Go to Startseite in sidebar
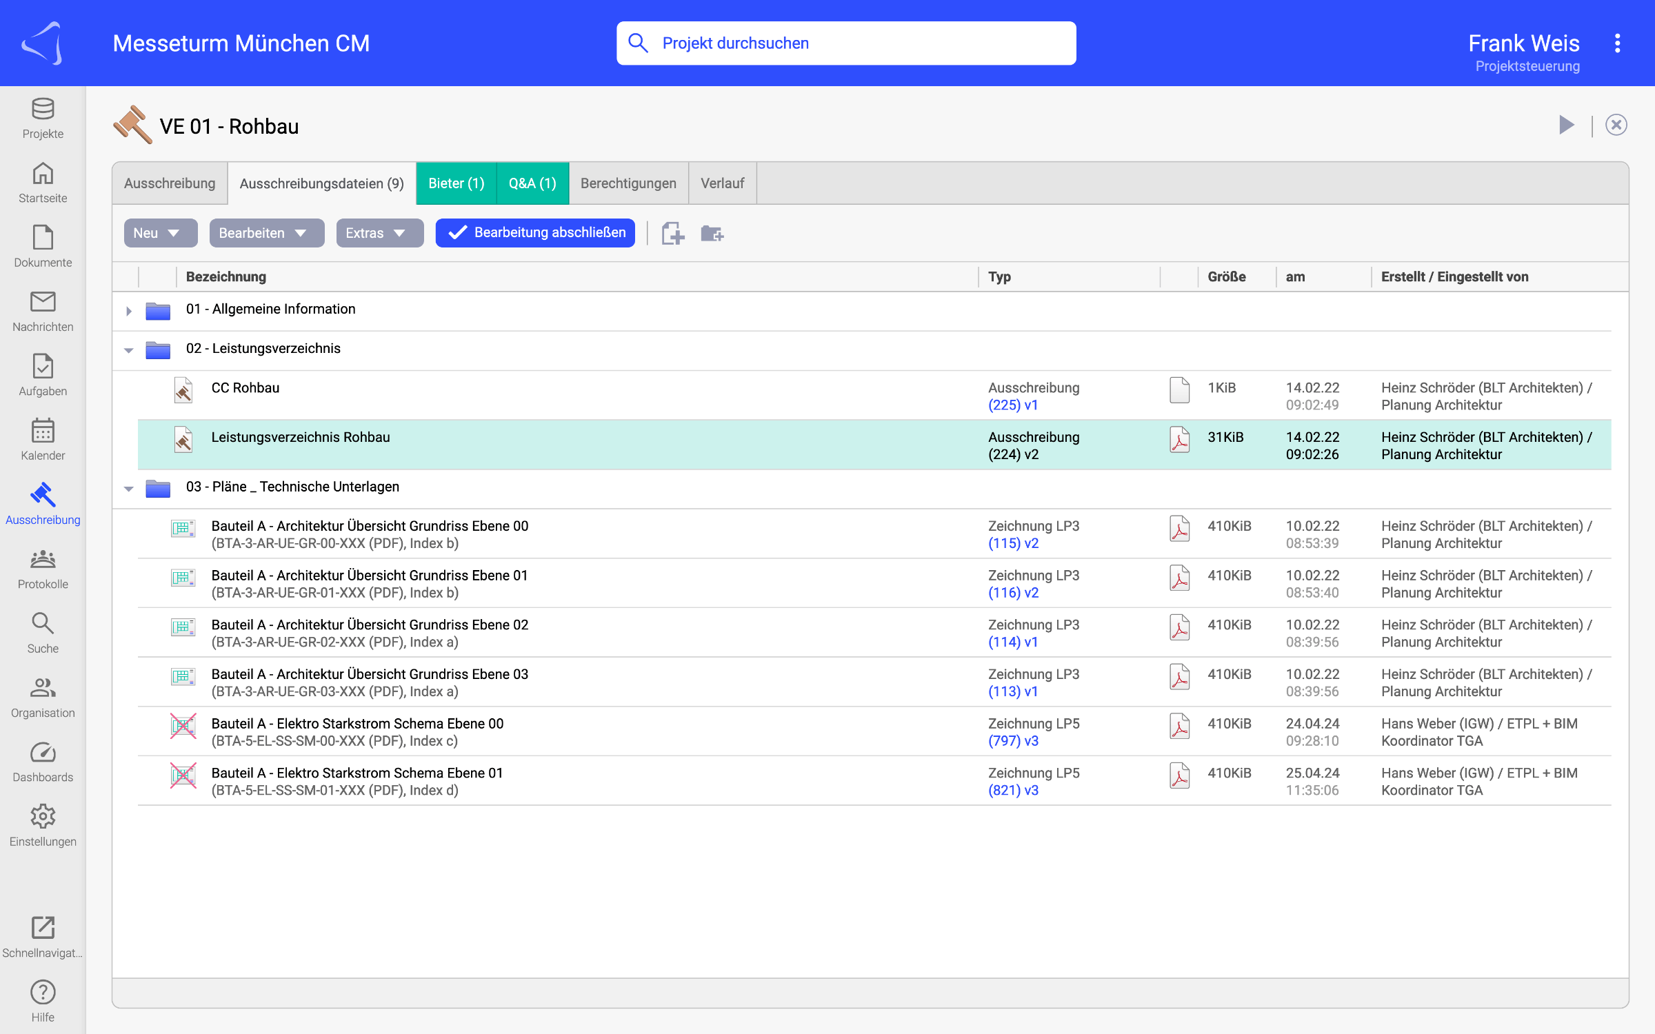This screenshot has height=1034, width=1655. tap(43, 183)
